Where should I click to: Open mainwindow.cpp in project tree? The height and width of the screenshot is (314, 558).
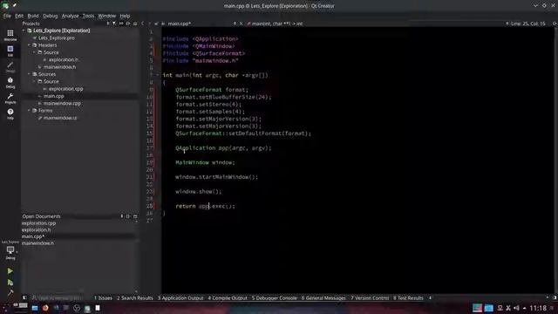62,103
